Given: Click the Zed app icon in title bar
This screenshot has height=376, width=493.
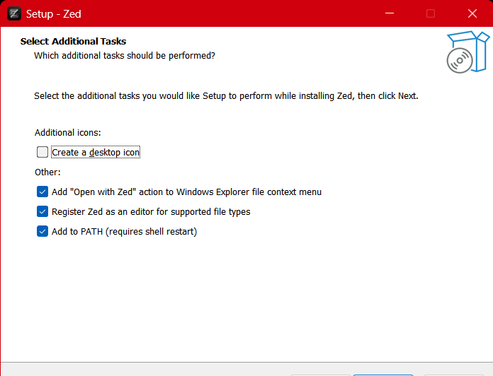Looking at the screenshot, I should [14, 13].
